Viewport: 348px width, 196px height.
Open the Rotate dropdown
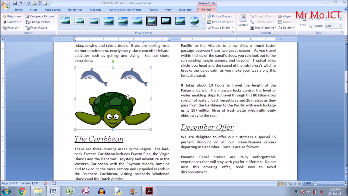click(x=286, y=27)
